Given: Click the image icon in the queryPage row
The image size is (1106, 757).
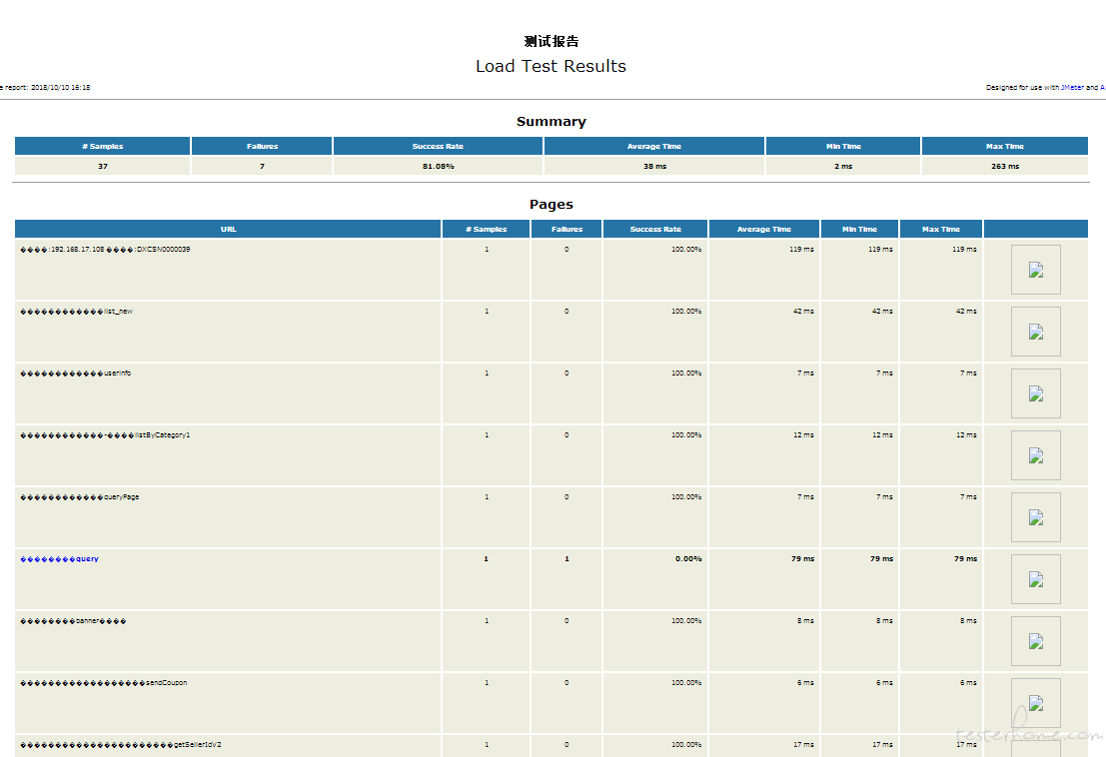Looking at the screenshot, I should [1035, 517].
